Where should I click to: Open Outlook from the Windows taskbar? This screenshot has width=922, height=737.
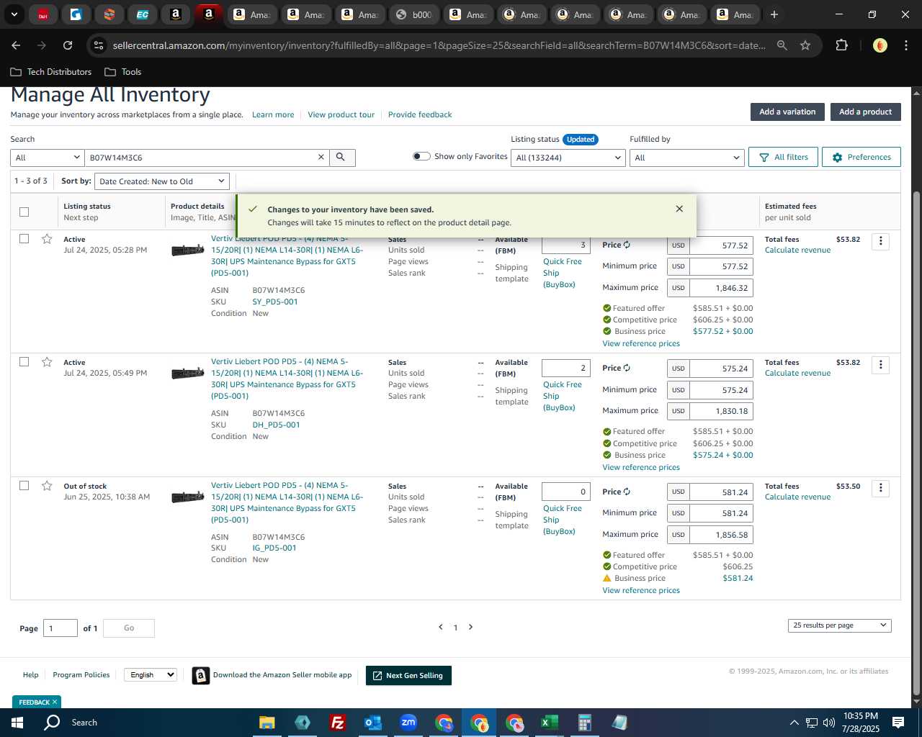[x=372, y=723]
